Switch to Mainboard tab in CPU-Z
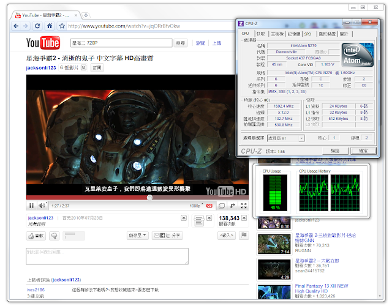Viewport: 392px width, 306px height. click(x=277, y=34)
